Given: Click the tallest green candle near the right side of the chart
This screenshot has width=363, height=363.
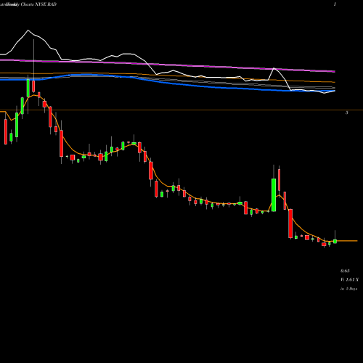Looking at the screenshot, I should point(274,195).
